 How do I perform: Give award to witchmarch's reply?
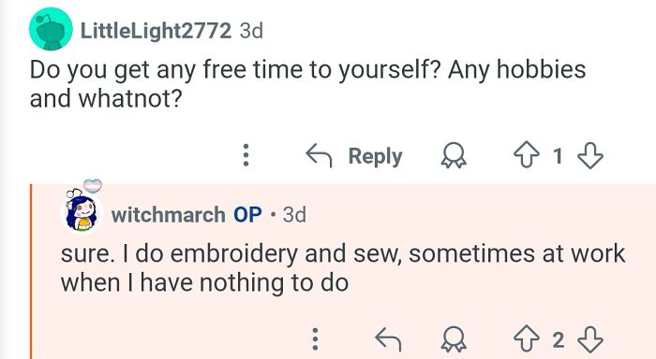click(x=454, y=339)
